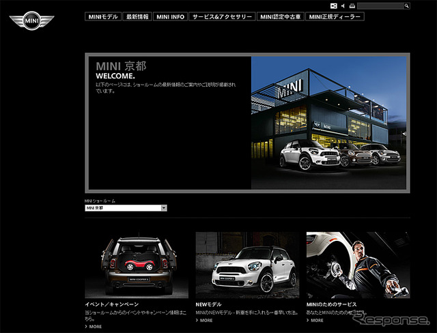Click the print icon
This screenshot has width=437, height=333.
click(x=352, y=6)
